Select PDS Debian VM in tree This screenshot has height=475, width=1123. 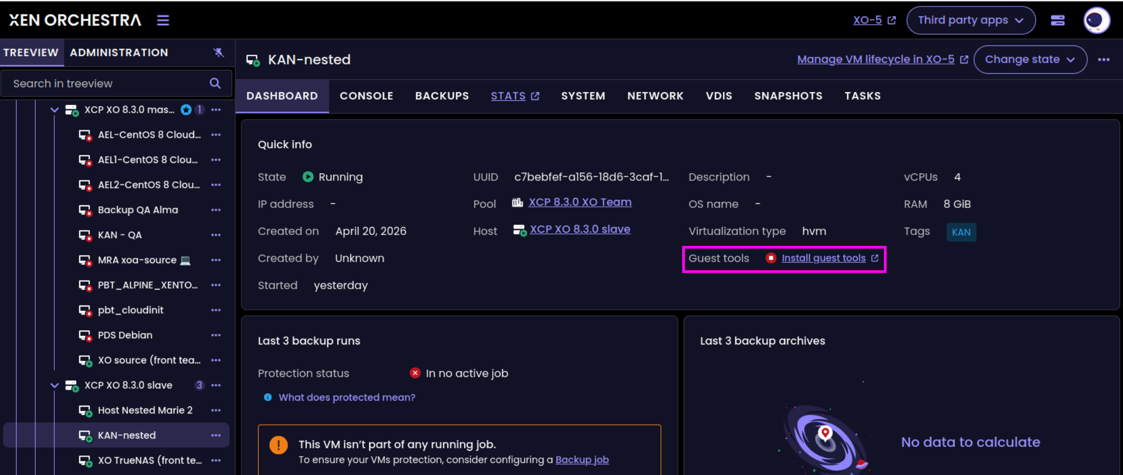pyautogui.click(x=125, y=335)
